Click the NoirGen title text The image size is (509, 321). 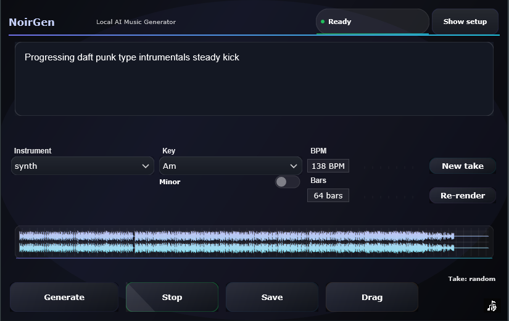(32, 22)
